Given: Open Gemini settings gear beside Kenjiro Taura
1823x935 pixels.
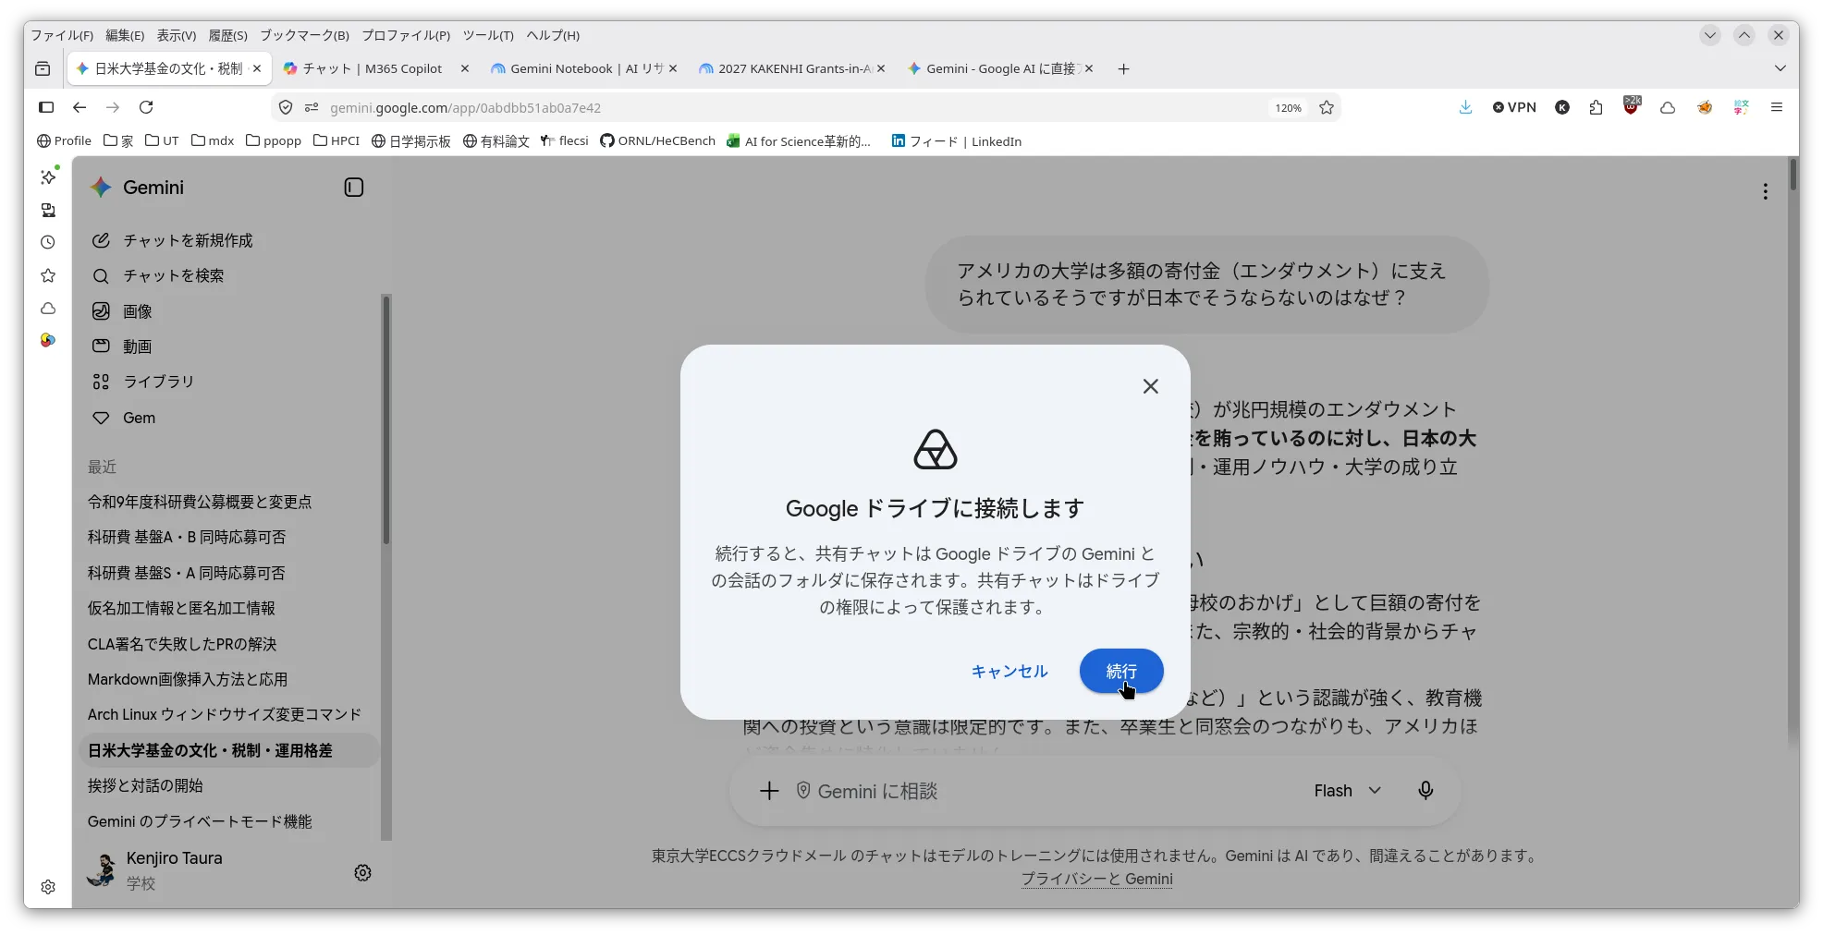Looking at the screenshot, I should tap(362, 872).
